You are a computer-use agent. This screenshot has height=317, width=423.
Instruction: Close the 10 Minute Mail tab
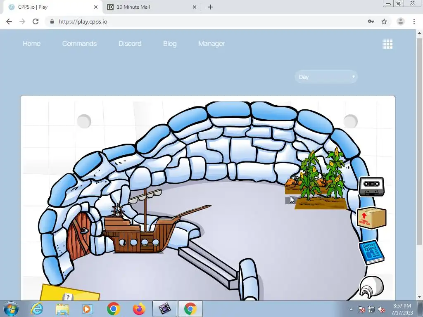click(x=195, y=7)
